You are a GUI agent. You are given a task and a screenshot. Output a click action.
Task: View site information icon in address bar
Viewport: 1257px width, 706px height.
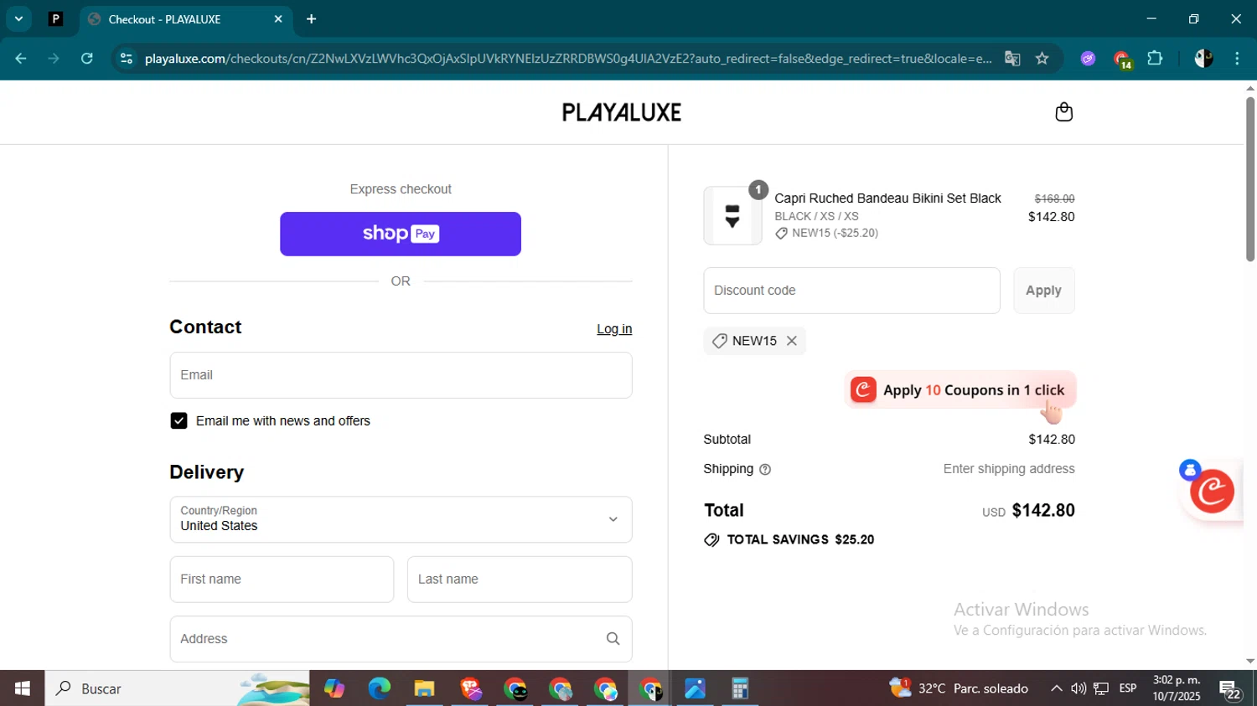[x=127, y=59]
